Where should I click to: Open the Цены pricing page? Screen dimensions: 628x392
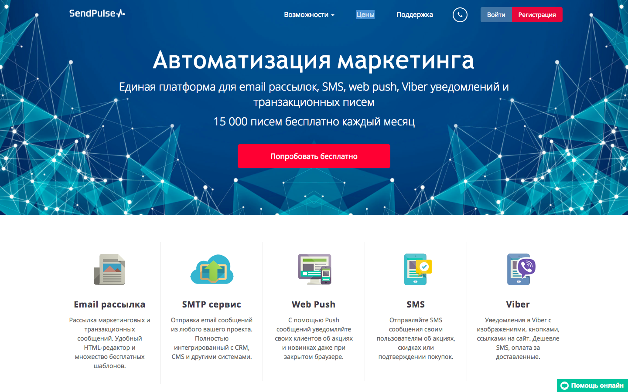365,15
